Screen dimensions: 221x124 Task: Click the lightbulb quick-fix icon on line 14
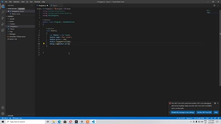44,44
